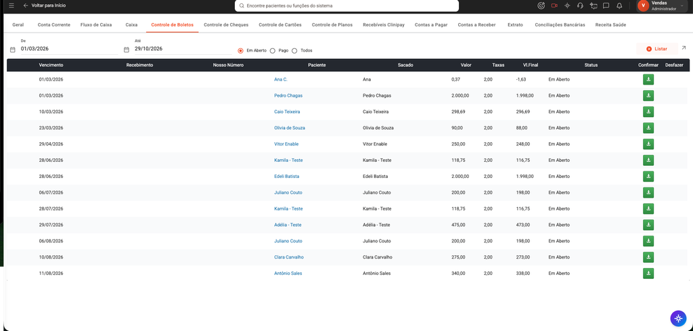Open patient Antônio Sales link
Screen dimensions: 693x331
coord(288,273)
